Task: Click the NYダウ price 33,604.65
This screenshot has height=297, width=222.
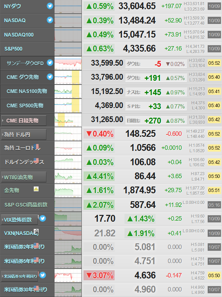Action: click(x=137, y=6)
